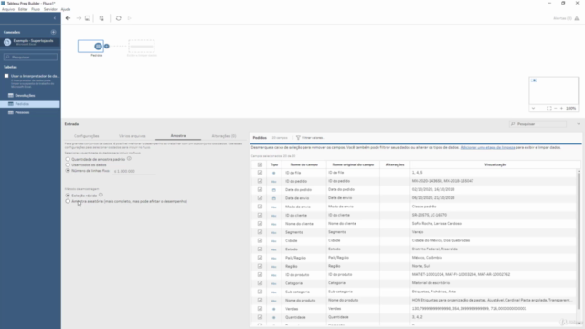Viewport: 585px width, 329px height.
Task: Select the Pessoas table in sidebar
Action: [x=30, y=112]
